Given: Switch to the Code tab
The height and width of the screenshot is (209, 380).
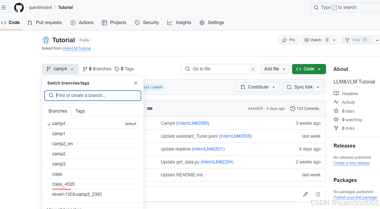Looking at the screenshot, I should [11, 23].
